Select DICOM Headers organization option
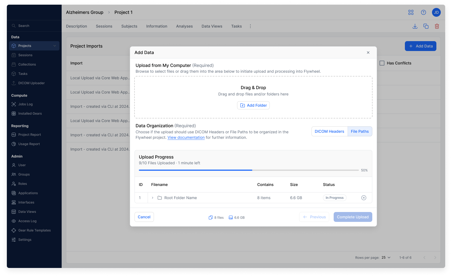The width and height of the screenshot is (452, 277). click(x=330, y=131)
